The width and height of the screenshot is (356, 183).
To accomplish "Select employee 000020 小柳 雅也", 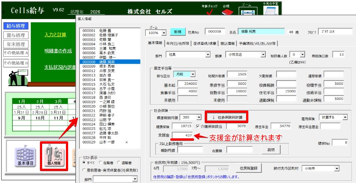I will coord(110,107).
